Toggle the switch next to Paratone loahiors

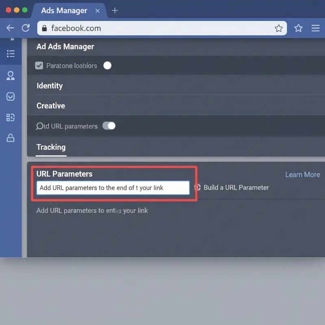(x=107, y=65)
